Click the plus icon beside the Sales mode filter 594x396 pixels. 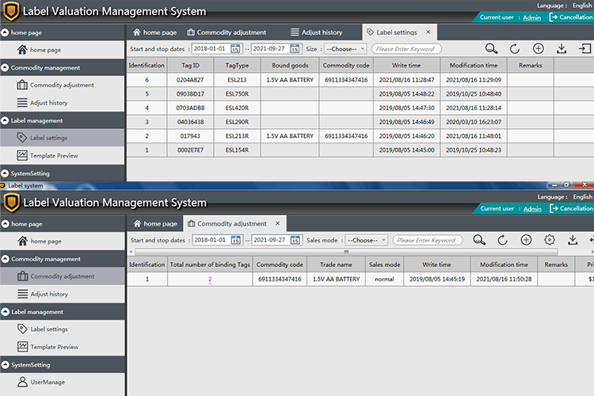(526, 240)
